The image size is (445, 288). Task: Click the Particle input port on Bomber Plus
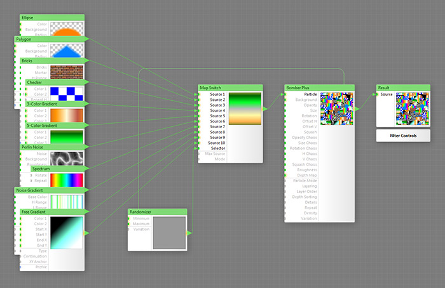pos(285,95)
